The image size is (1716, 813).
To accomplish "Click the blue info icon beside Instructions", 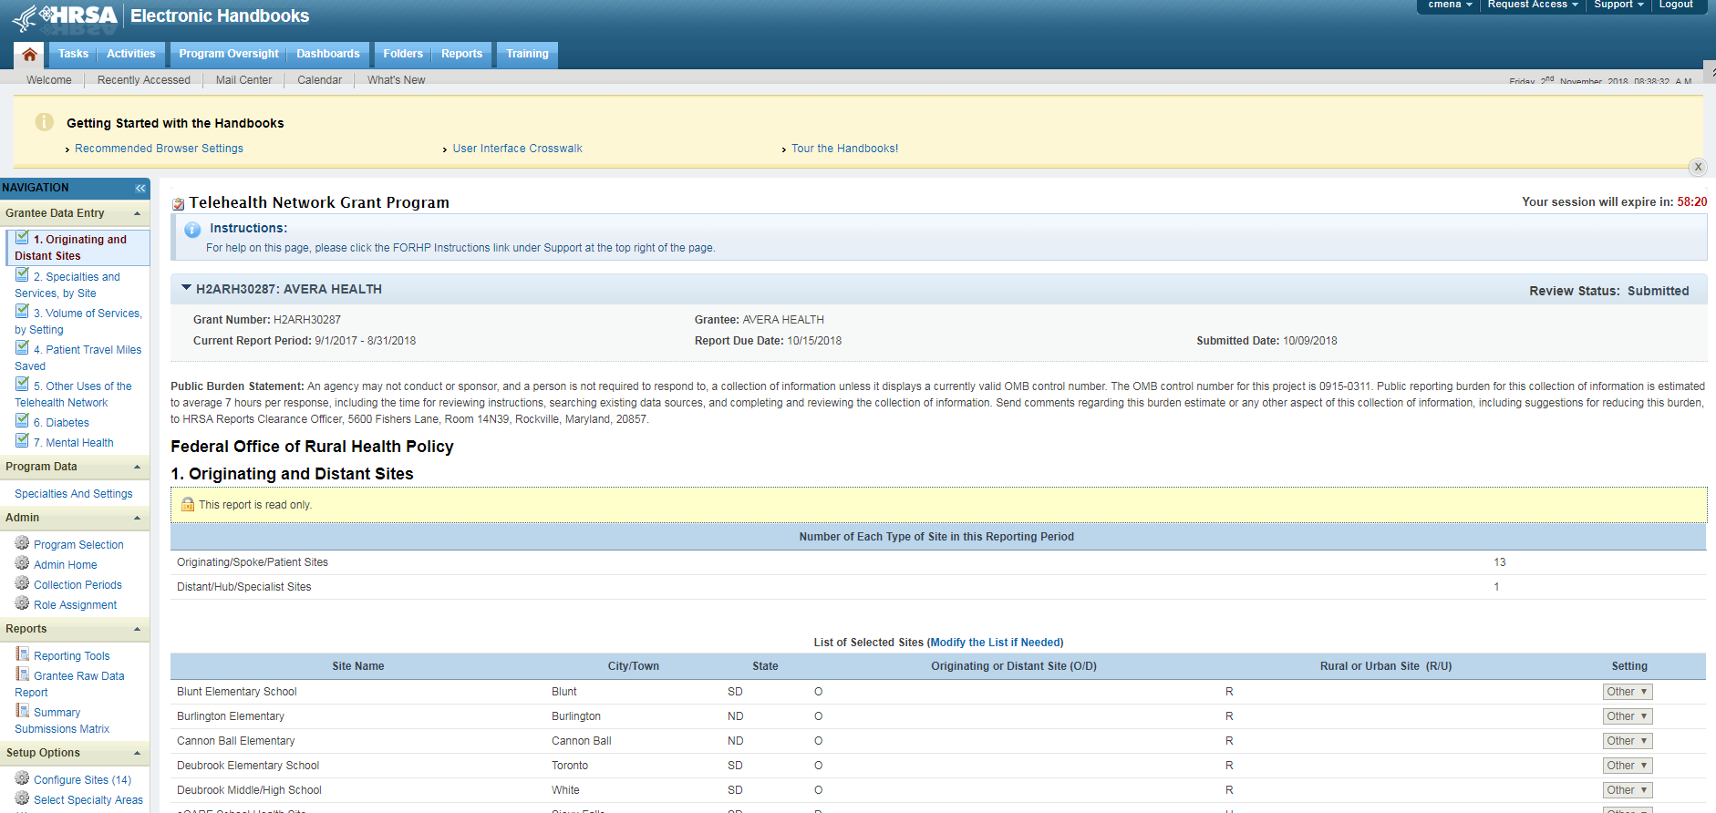I will click(192, 230).
